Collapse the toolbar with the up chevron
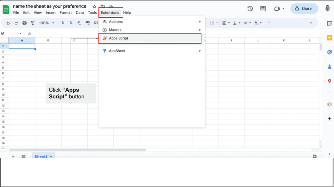Viewport: 334px width, 187px height. tap(311, 23)
